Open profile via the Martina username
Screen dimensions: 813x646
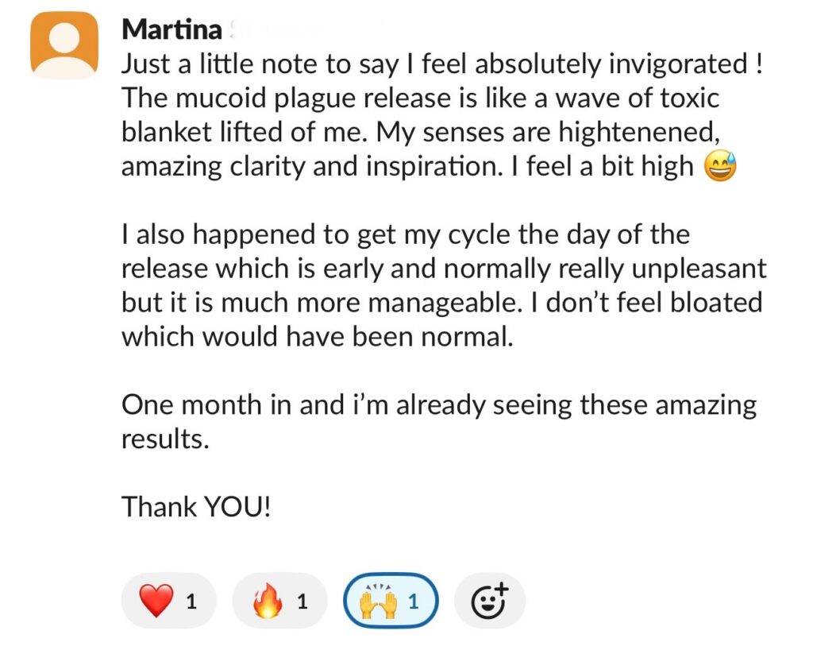[171, 31]
